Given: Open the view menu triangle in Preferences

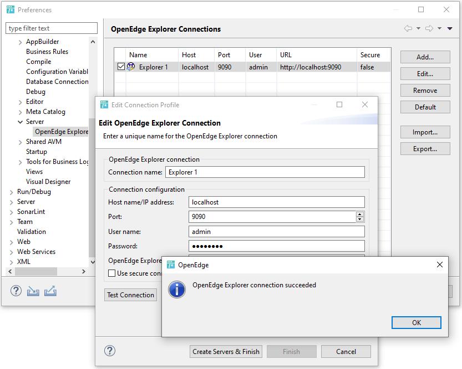Looking at the screenshot, I should 450,29.
